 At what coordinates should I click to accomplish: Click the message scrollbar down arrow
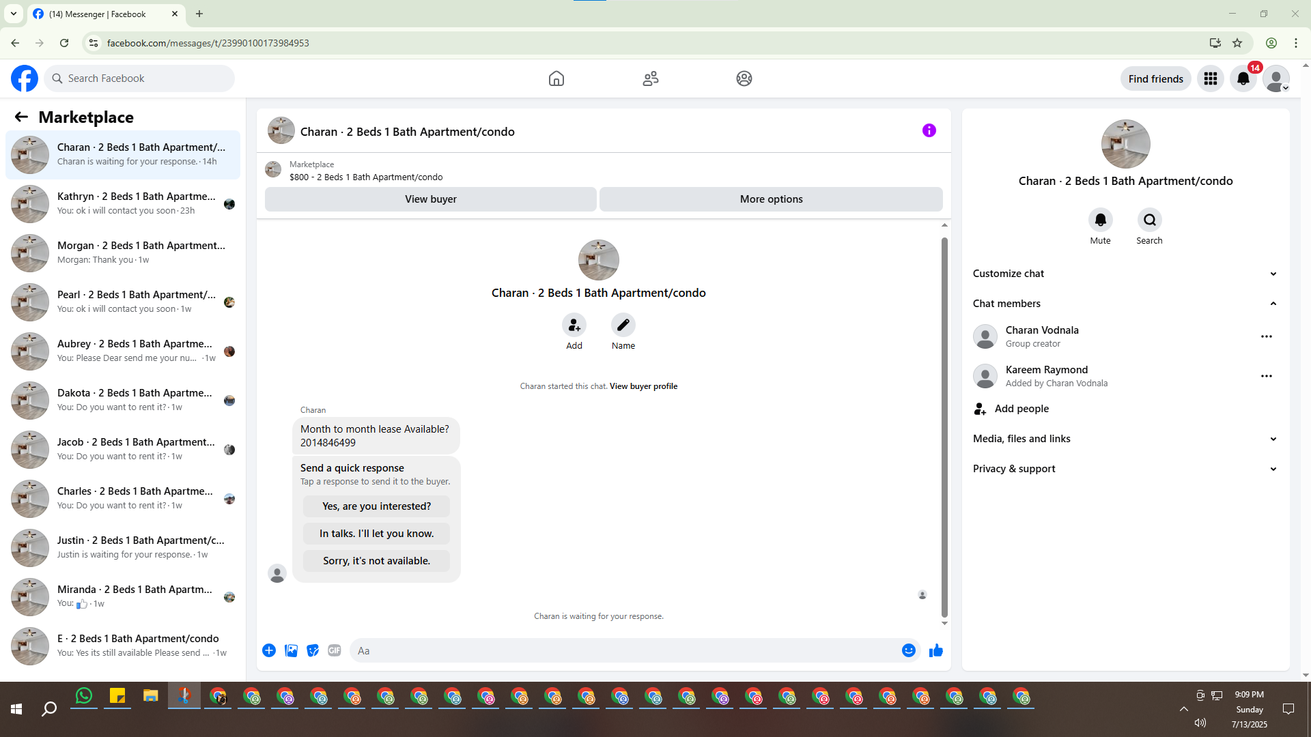(944, 623)
